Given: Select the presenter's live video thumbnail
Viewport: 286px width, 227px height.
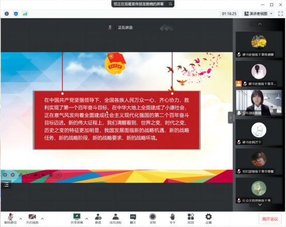Looking at the screenshot, I should (x=259, y=103).
